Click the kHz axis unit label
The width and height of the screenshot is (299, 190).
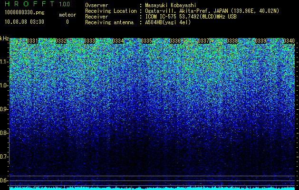4,38
